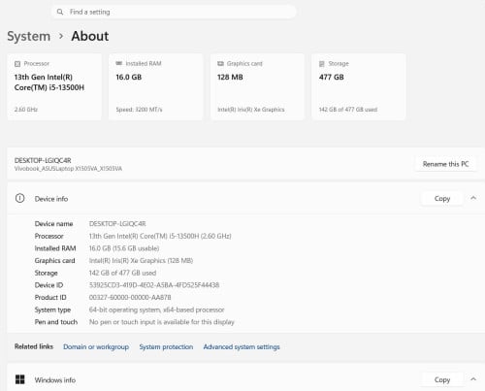The width and height of the screenshot is (485, 391).
Task: Click the Windows info section header
Action: point(245,377)
